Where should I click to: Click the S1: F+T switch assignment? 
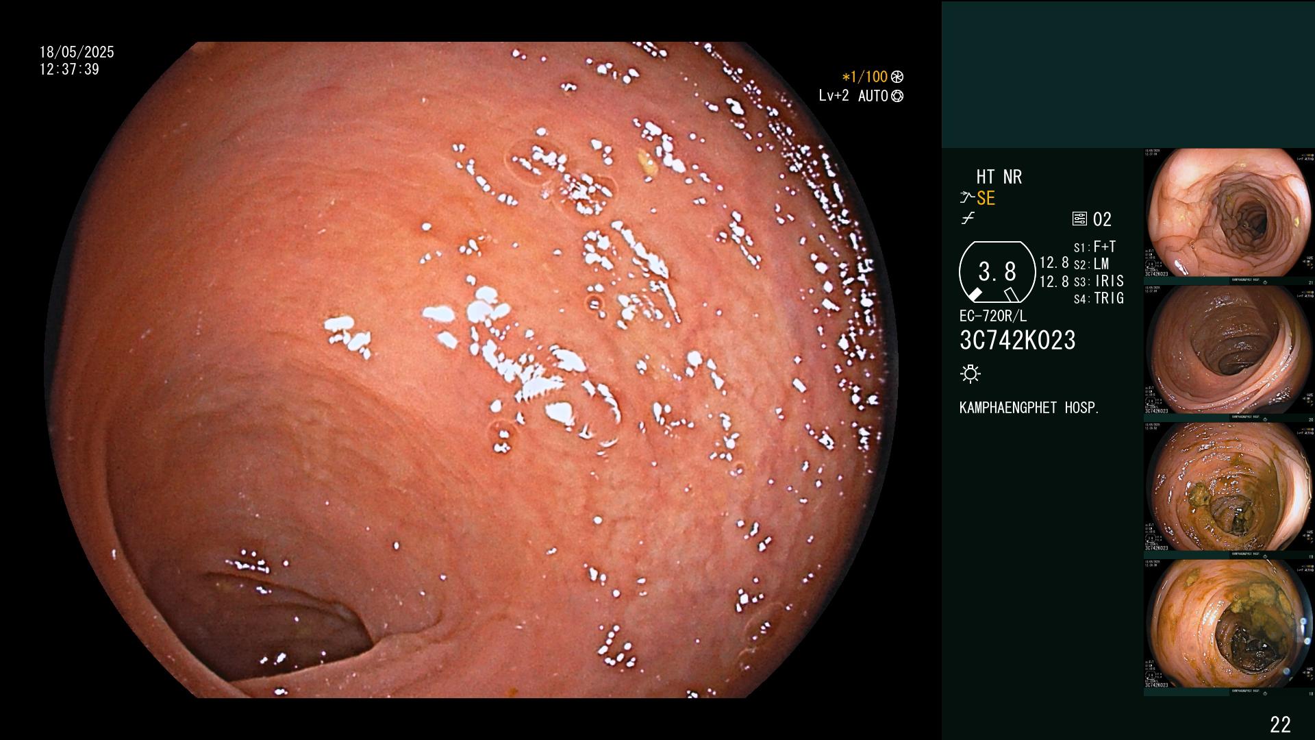(1094, 247)
